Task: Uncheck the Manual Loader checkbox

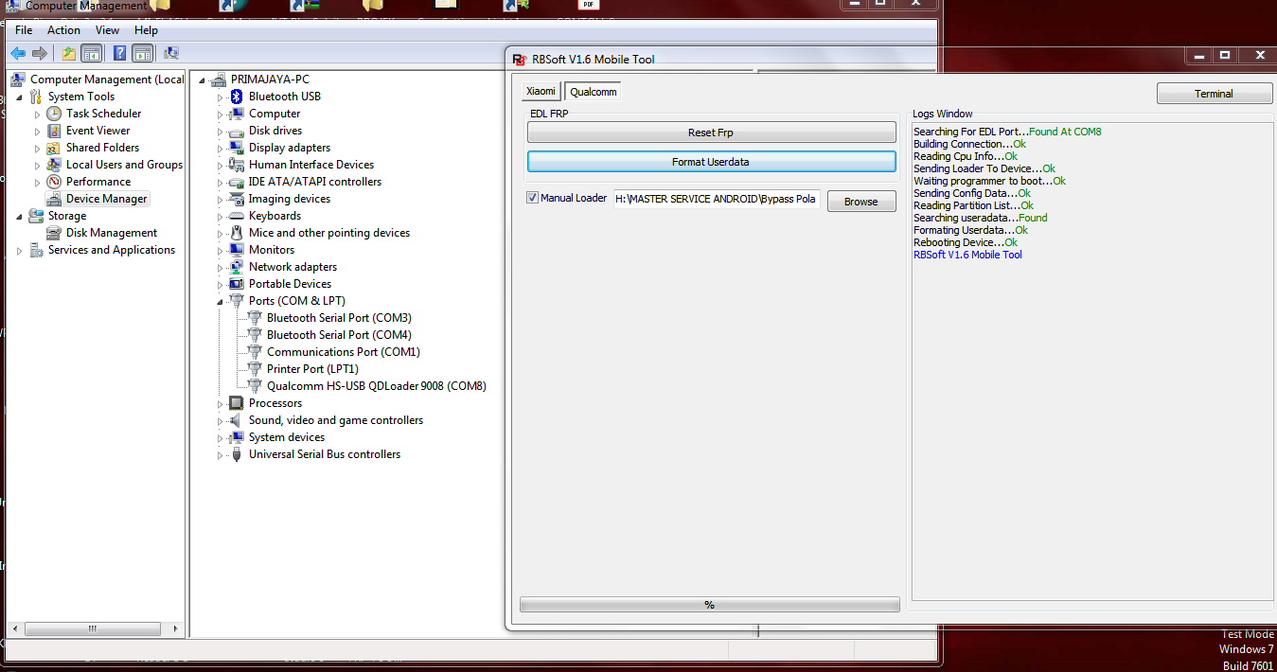Action: pyautogui.click(x=532, y=198)
